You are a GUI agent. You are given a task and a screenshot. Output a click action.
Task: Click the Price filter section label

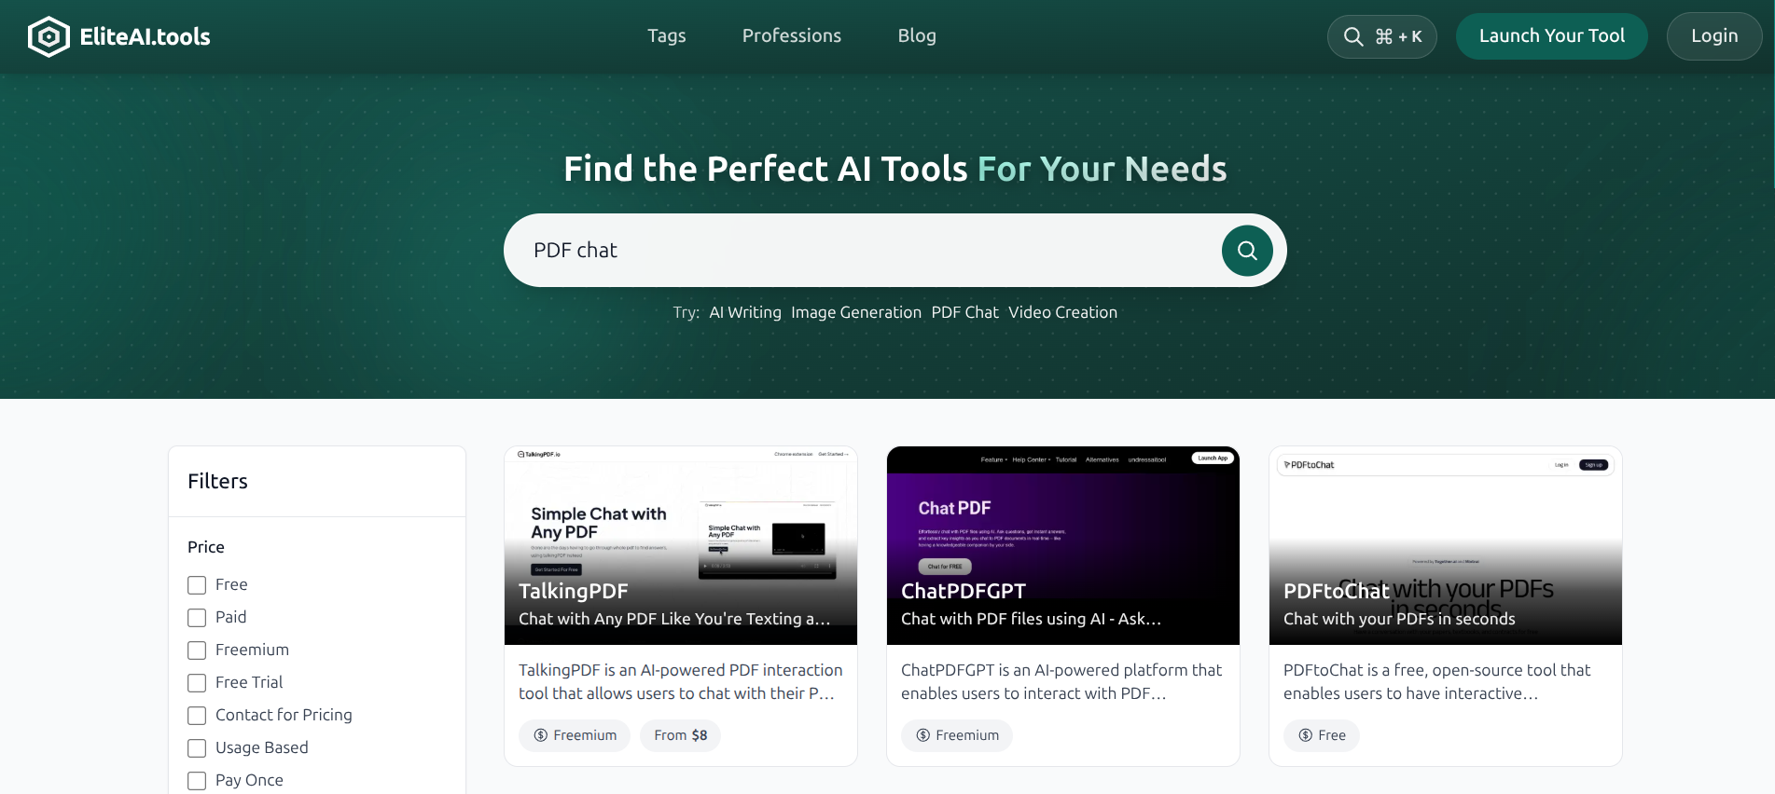(x=206, y=547)
